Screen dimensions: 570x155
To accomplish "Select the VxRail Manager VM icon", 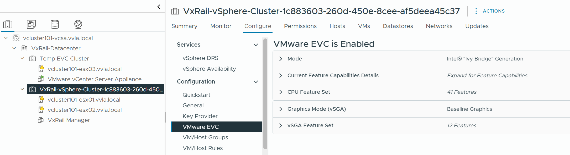I will (x=41, y=120).
